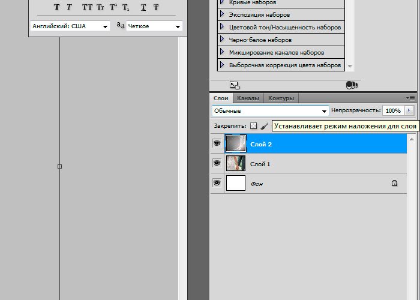Open the Английский: США language dropdown
Viewport: 420px width, 300px height.
(x=70, y=26)
